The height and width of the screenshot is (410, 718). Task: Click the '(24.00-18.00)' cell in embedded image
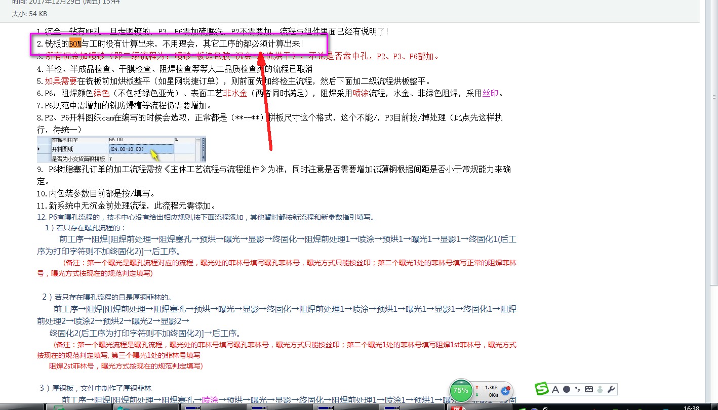141,149
